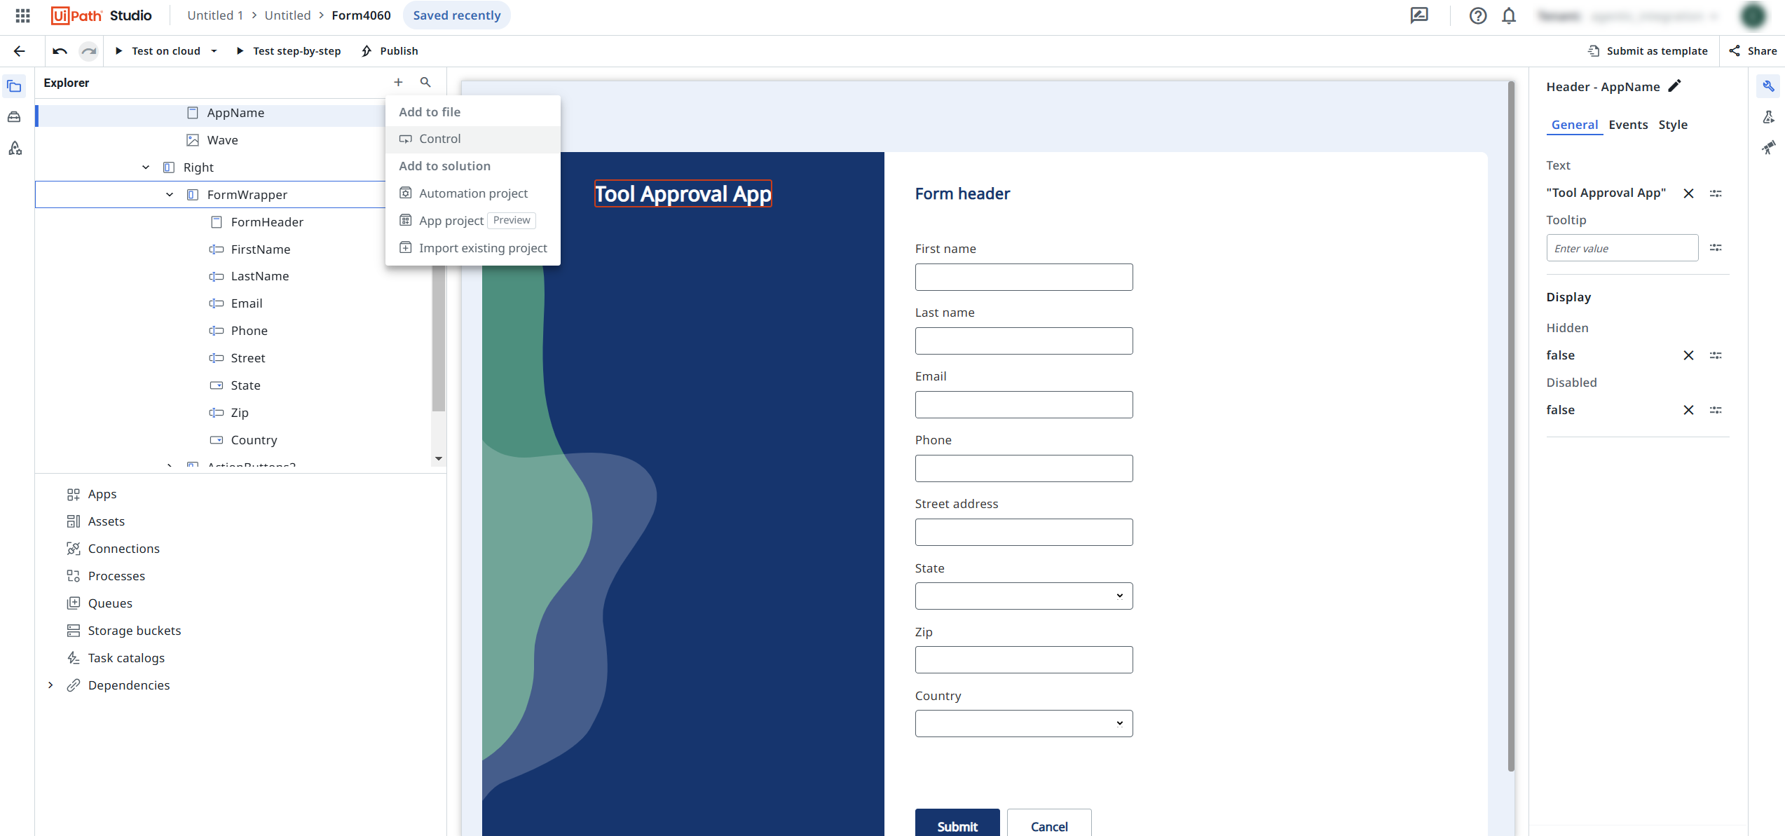Click the Tooltip value input field
1785x836 pixels.
(1622, 248)
